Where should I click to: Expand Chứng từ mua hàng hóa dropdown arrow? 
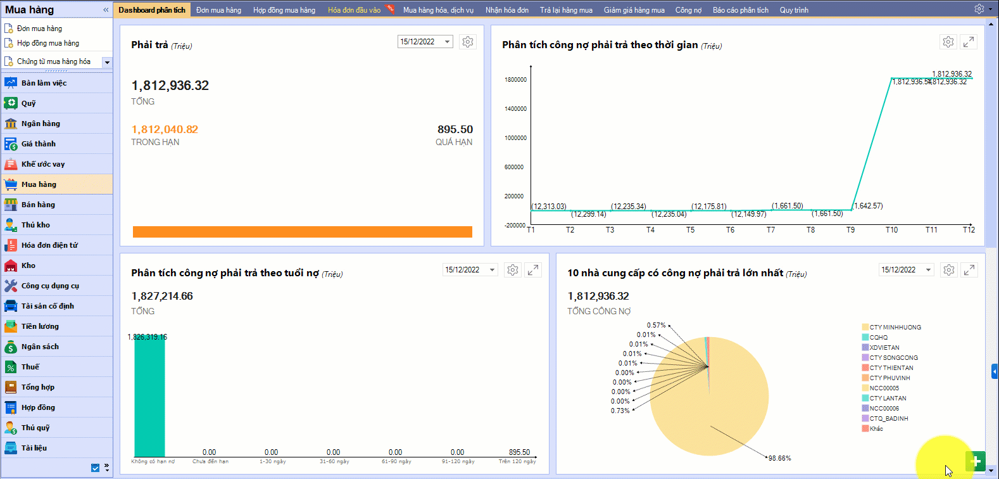click(x=107, y=62)
